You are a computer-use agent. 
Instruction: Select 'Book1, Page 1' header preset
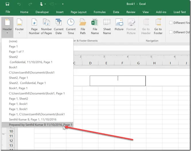[37, 88]
